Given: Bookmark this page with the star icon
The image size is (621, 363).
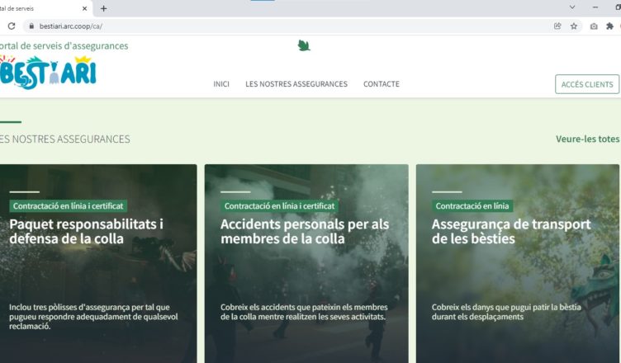Looking at the screenshot, I should pos(574,26).
